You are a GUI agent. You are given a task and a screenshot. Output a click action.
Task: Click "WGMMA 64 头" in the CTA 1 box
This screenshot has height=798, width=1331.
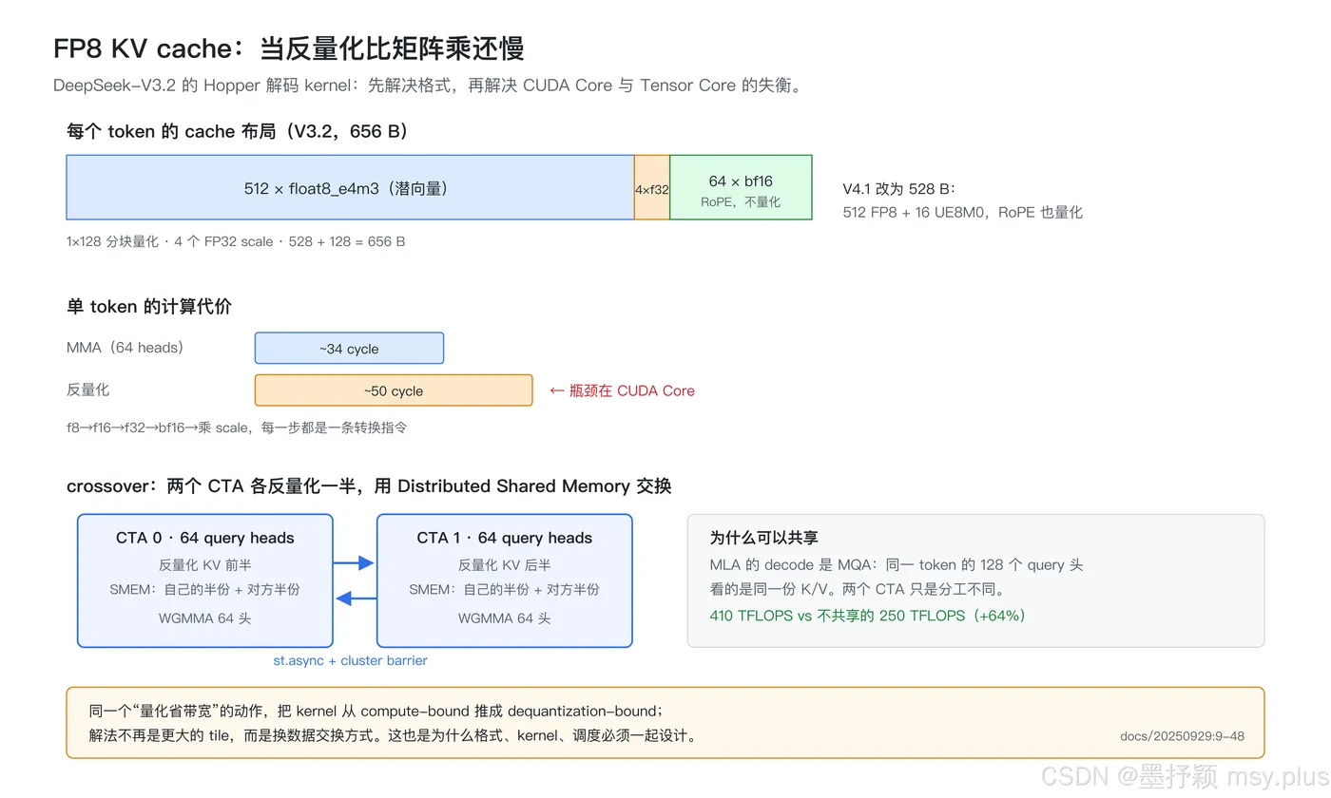point(505,617)
